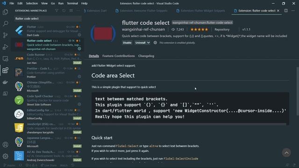This screenshot has width=299, height=168.
Task: Click the flutter code select large logo
Action: [x=103, y=34]
